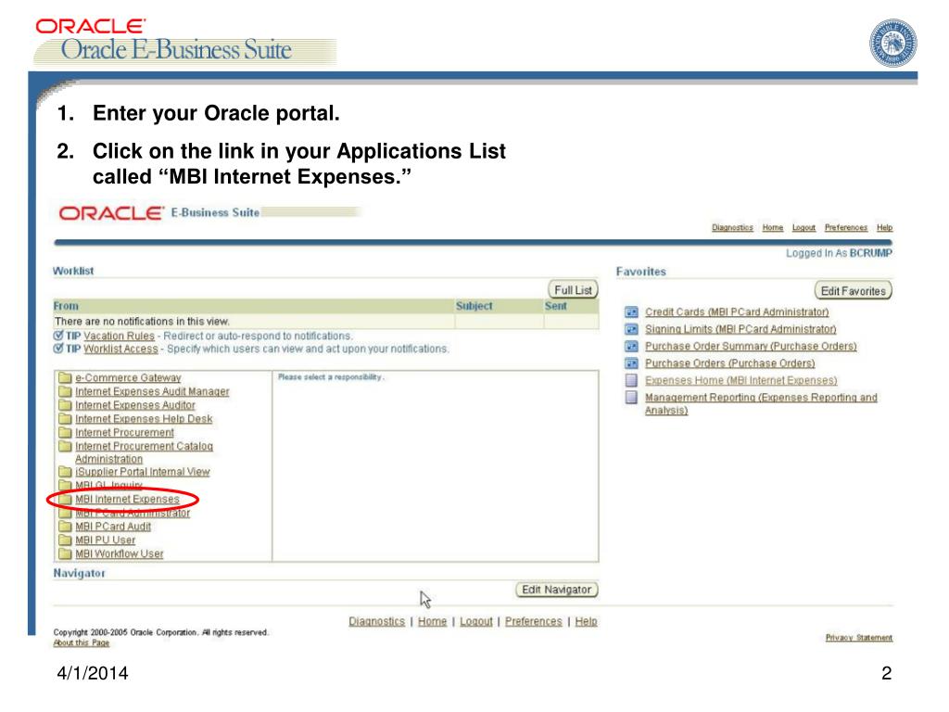The image size is (949, 712).
Task: Open the MBI PCard Audit link
Action: pos(112,527)
